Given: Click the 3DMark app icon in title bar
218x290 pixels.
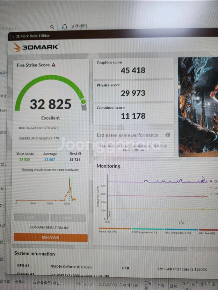Looking at the screenshot, I should (x=12, y=36).
